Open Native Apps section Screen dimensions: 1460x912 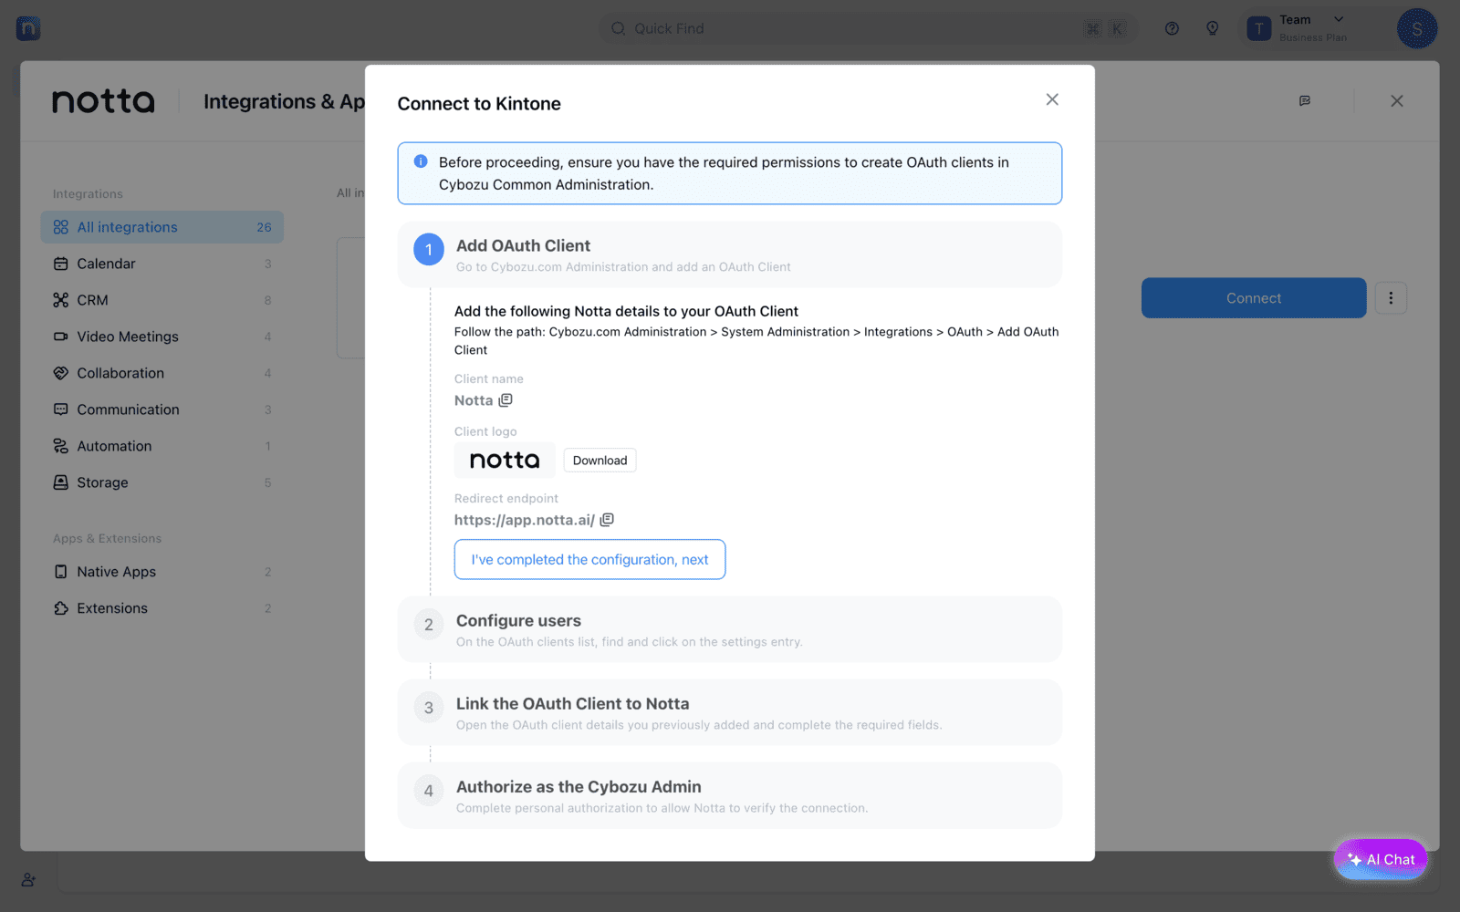162,572
